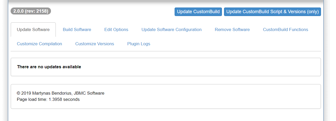This screenshot has height=121, width=336.
Task: Open the Remove Software tab
Action: click(232, 29)
